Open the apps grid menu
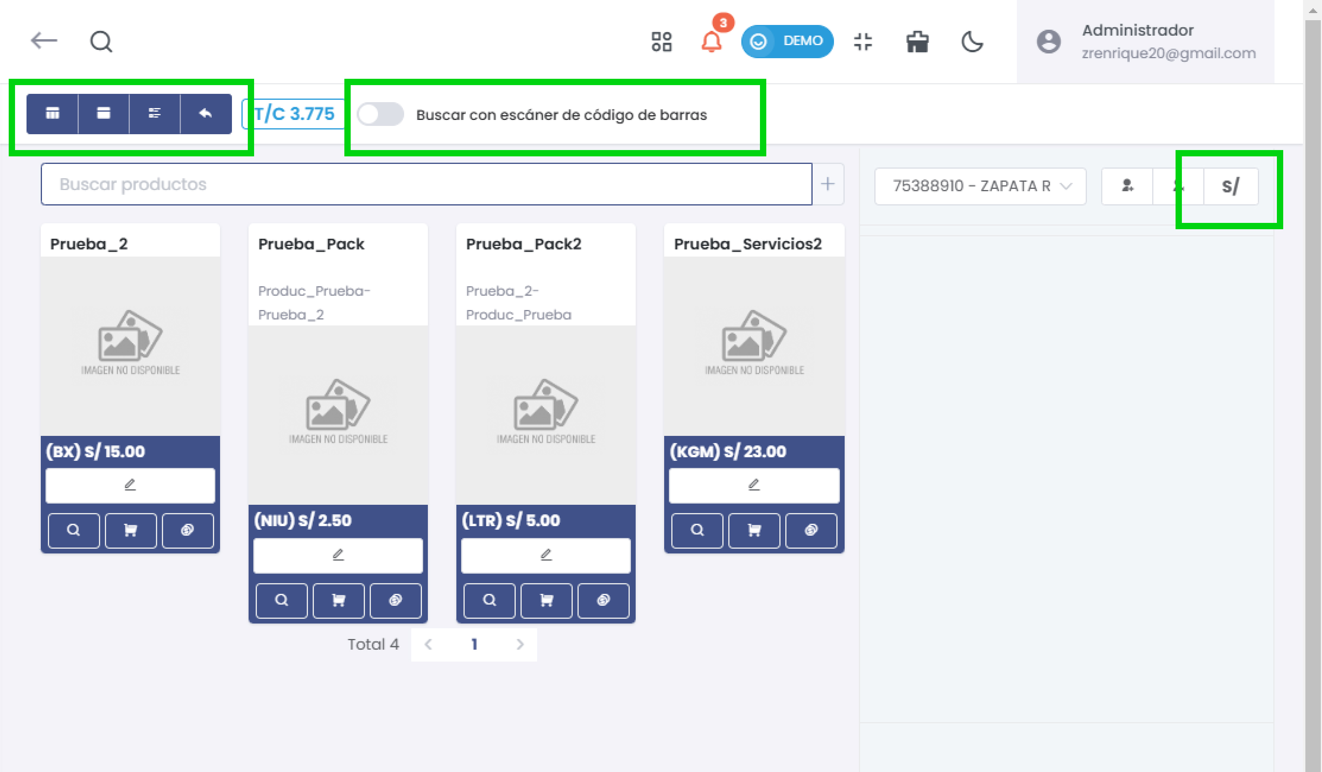 661,42
